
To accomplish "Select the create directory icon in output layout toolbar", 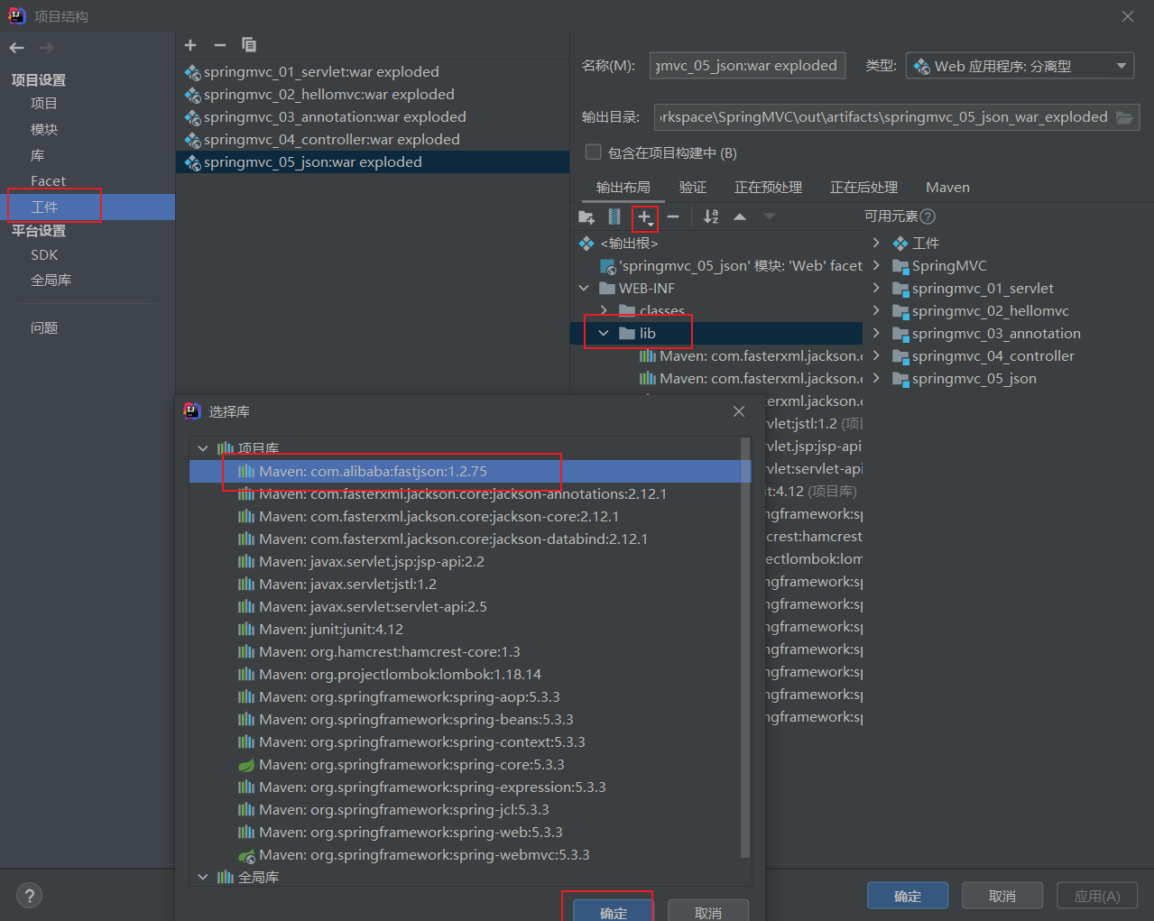I will click(586, 216).
